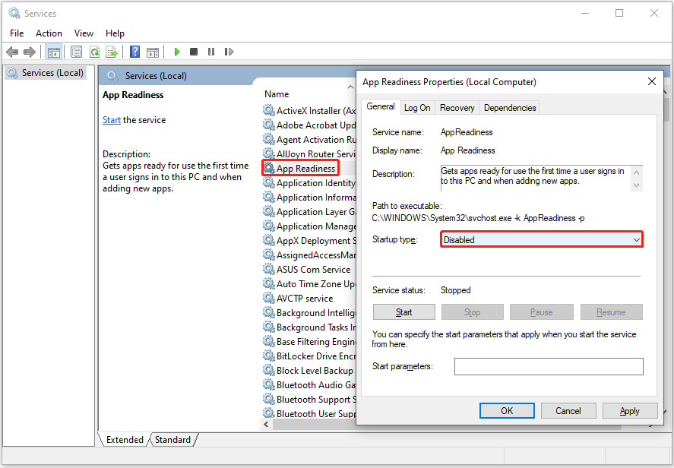
Task: Focus the Start parameters input field
Action: click(x=549, y=366)
